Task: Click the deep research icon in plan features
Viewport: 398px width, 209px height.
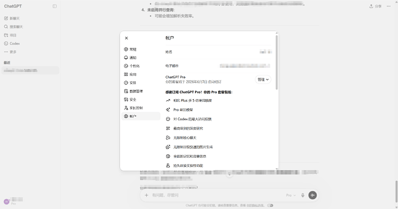Action: (x=168, y=128)
